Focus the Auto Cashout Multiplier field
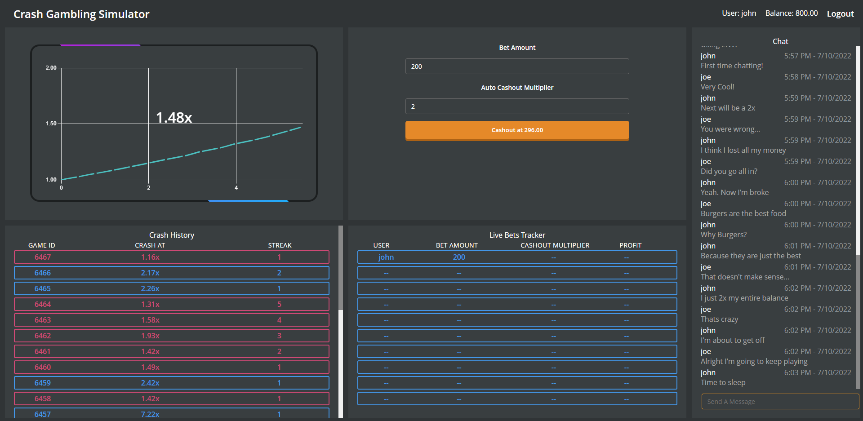The height and width of the screenshot is (421, 863). tap(517, 106)
